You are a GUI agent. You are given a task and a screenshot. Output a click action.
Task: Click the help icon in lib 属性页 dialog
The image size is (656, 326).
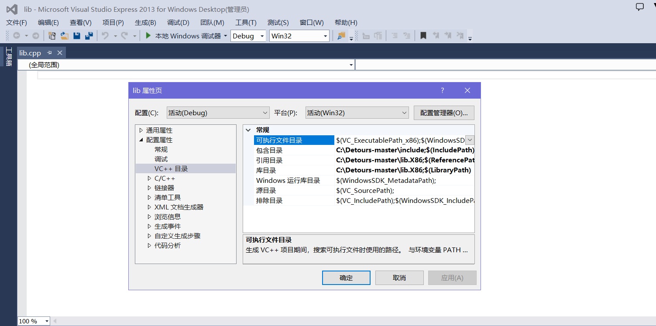click(442, 90)
